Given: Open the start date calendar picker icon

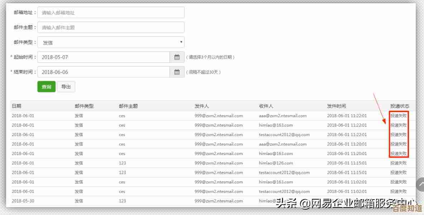Looking at the screenshot, I should [177, 57].
